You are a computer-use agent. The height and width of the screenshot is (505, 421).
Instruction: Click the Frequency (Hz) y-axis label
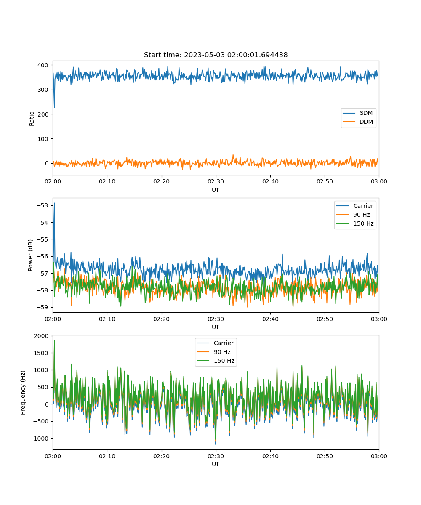(x=23, y=392)
